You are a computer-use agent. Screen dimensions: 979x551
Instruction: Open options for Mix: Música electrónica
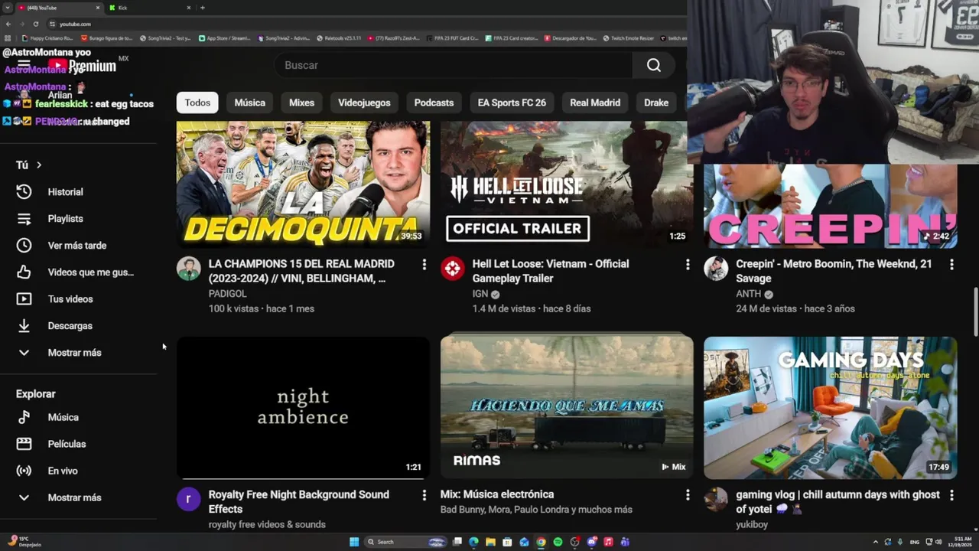(x=687, y=495)
